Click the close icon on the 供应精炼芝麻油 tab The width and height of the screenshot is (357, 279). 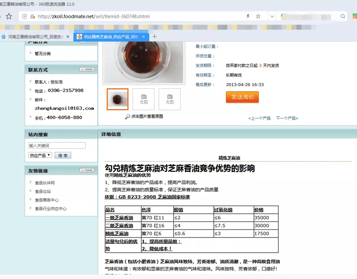click(x=143, y=36)
